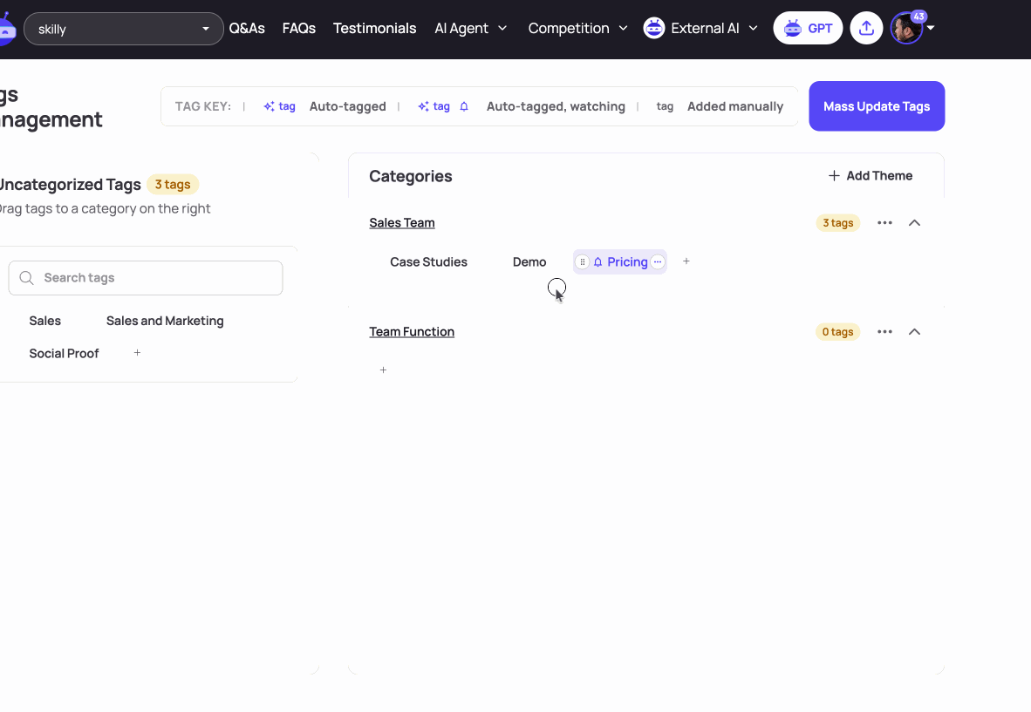This screenshot has width=1031, height=712.
Task: Click into the Search tags field
Action: 146,278
